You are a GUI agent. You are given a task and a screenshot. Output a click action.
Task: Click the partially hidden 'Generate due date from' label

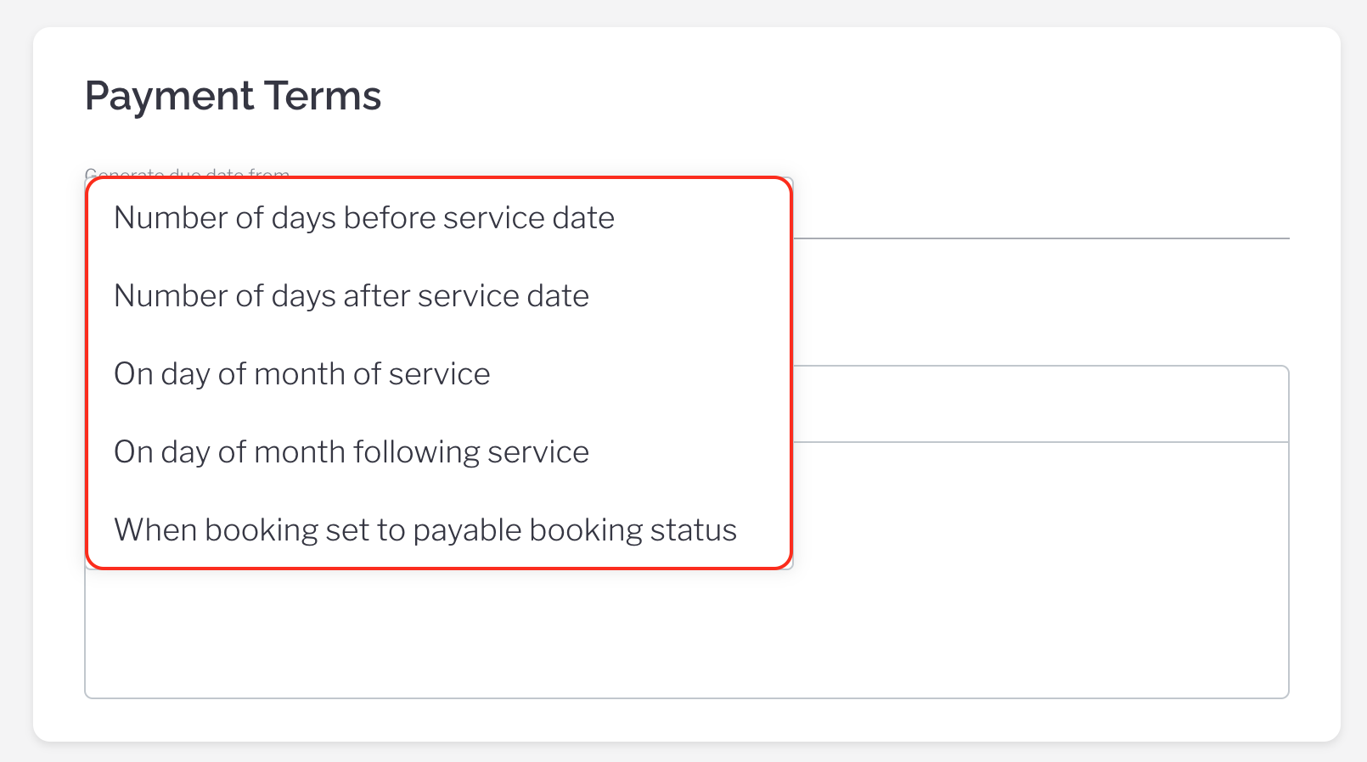(187, 173)
